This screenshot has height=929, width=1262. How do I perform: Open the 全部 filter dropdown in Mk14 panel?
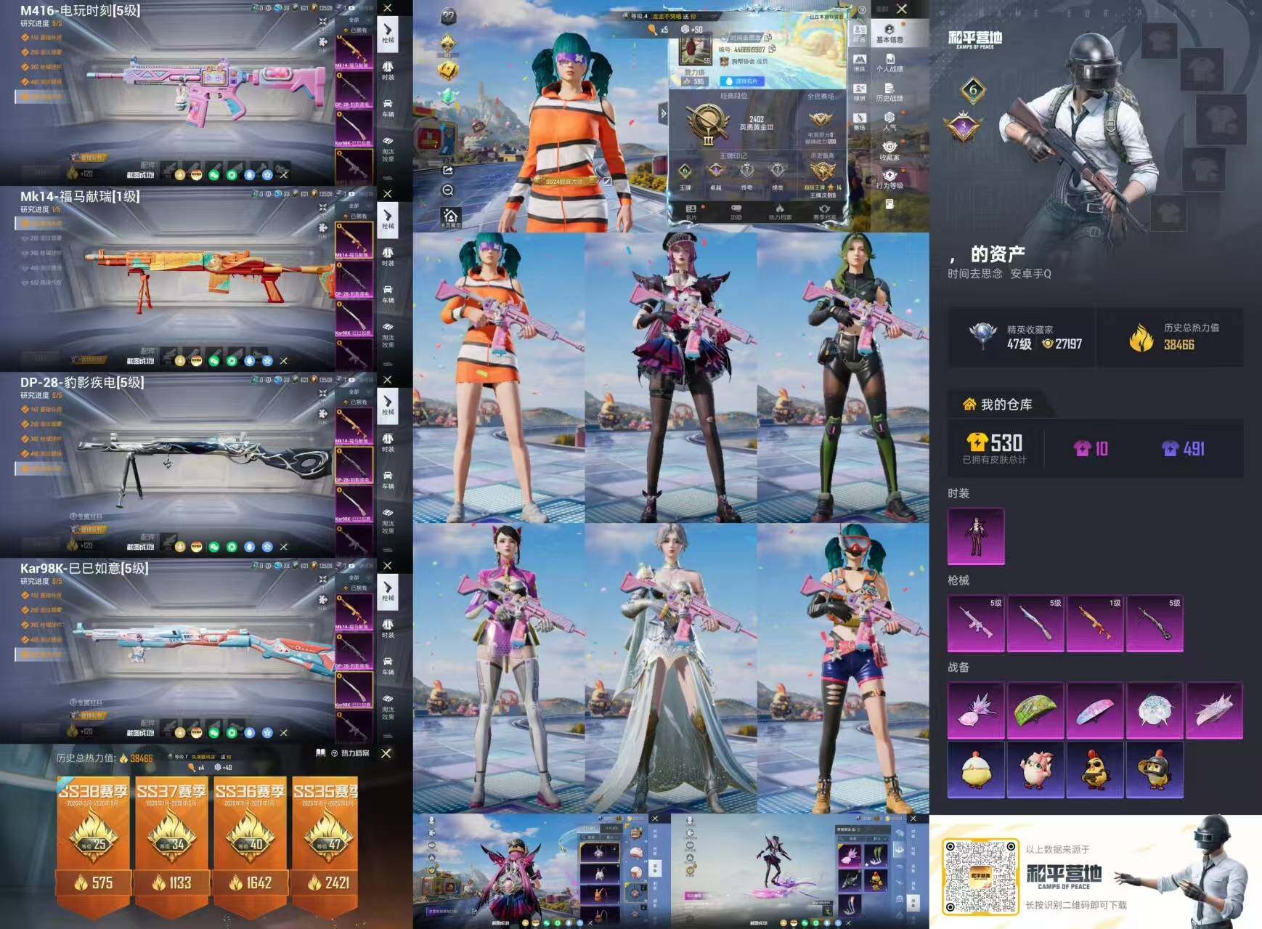coord(355,206)
